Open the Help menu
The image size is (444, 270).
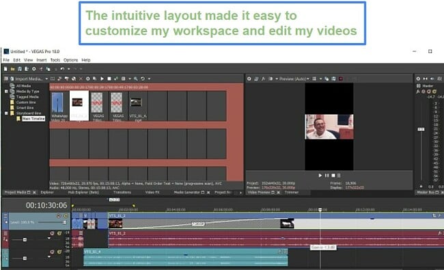[x=86, y=60]
